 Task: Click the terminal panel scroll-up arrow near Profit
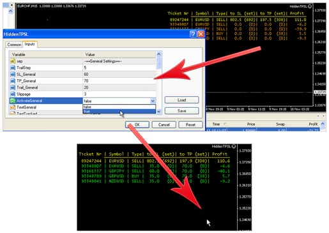[323, 124]
